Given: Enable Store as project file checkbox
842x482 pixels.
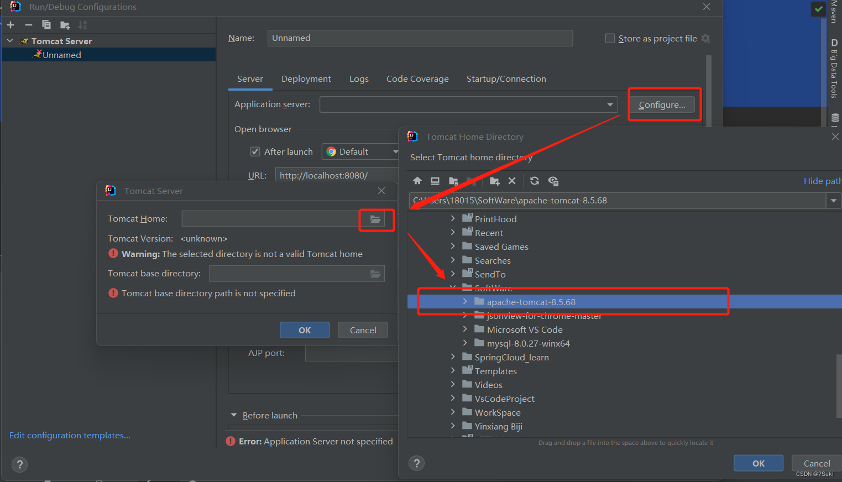Looking at the screenshot, I should pos(610,38).
